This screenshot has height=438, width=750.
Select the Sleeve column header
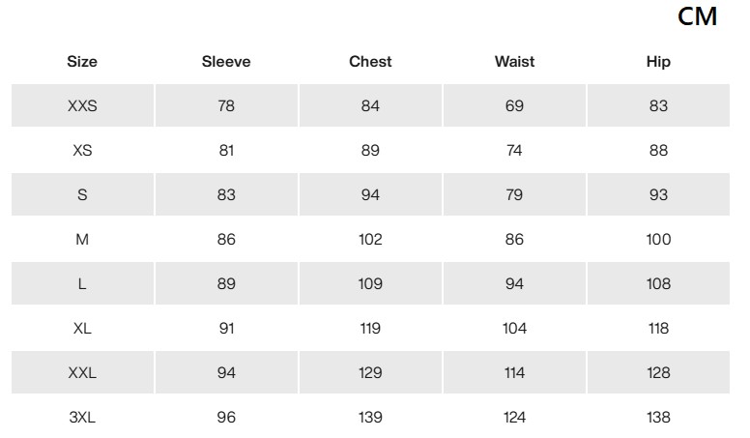pos(226,61)
